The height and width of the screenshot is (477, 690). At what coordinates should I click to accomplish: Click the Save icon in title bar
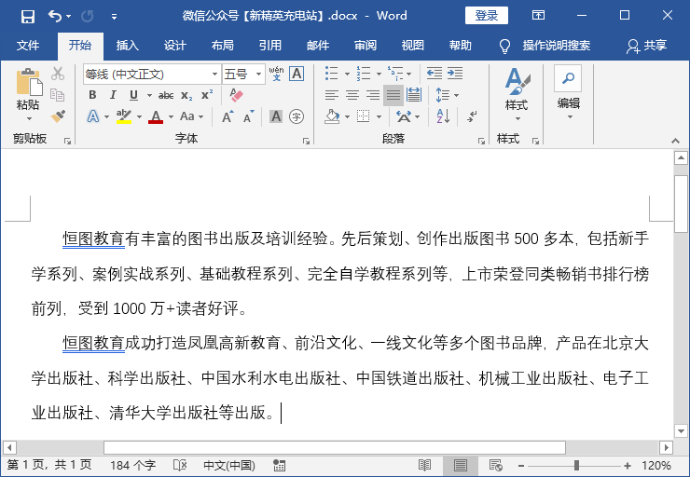28,16
